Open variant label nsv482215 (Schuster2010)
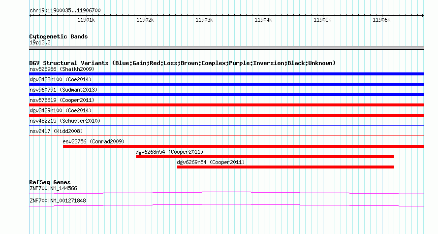 (65, 121)
